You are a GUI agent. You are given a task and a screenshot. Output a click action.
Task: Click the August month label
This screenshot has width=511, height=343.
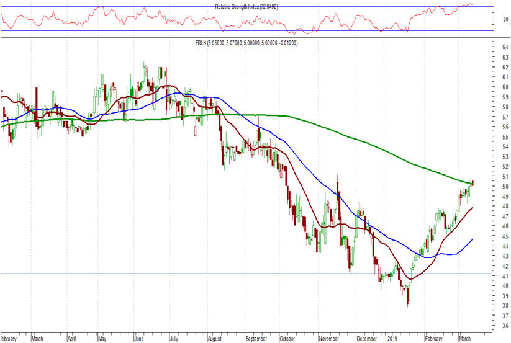point(214,339)
